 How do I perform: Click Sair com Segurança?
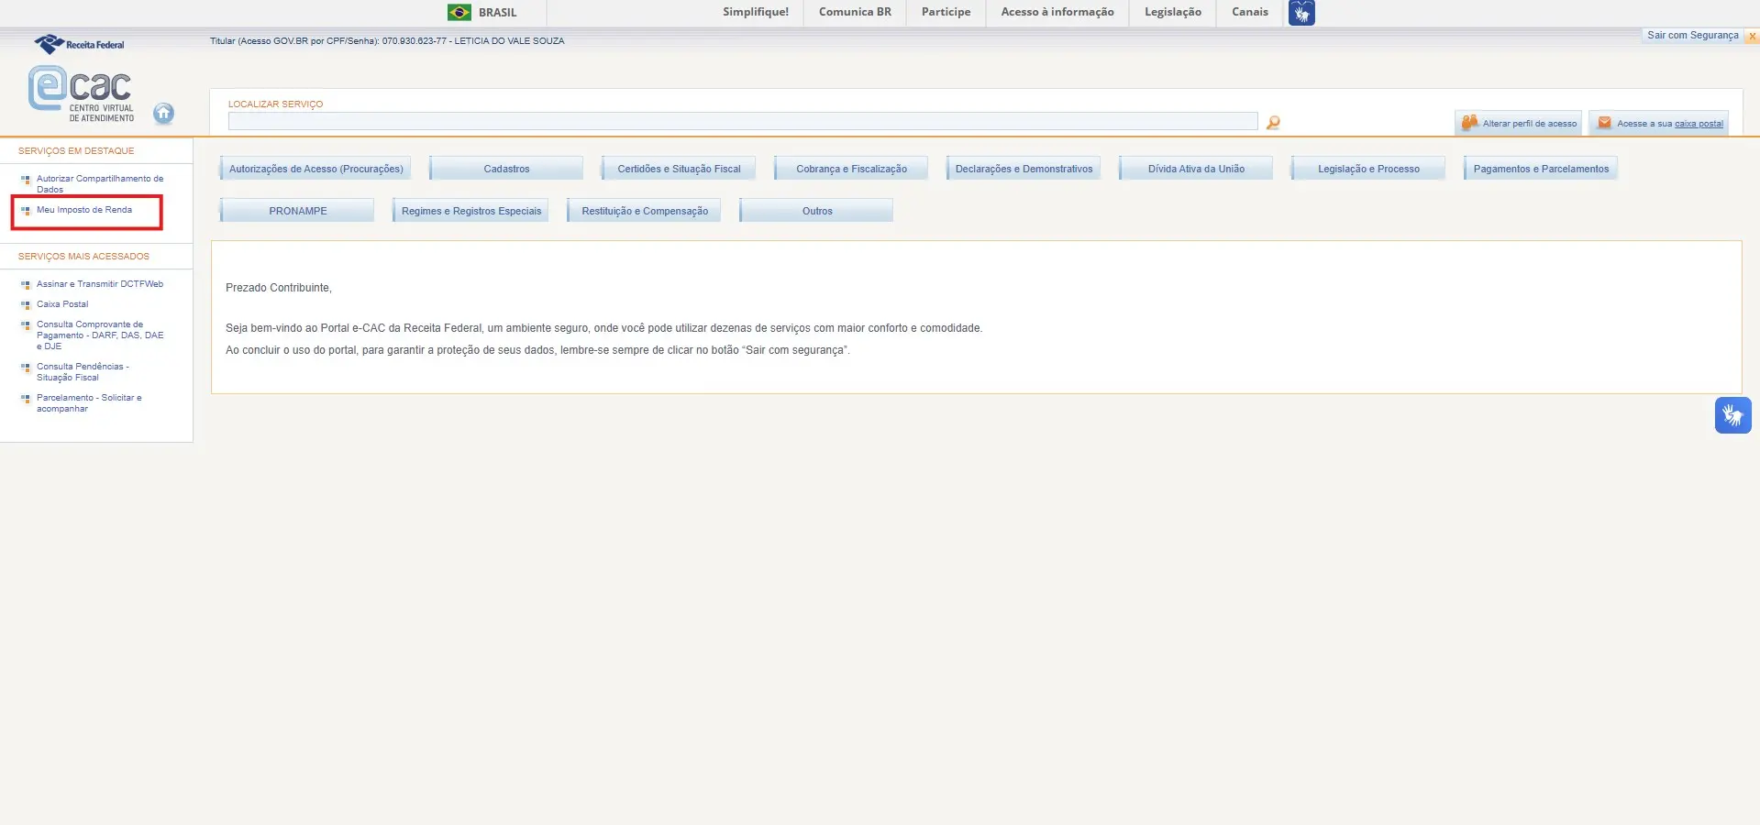(x=1692, y=35)
